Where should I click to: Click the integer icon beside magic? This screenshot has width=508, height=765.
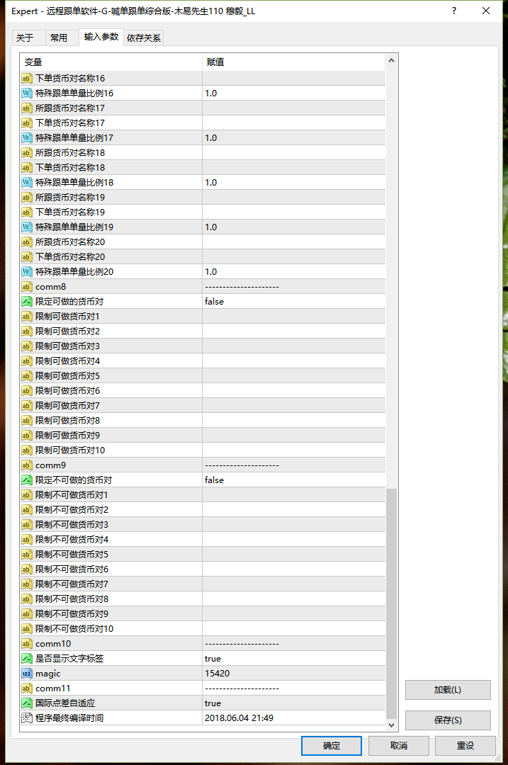coord(27,674)
